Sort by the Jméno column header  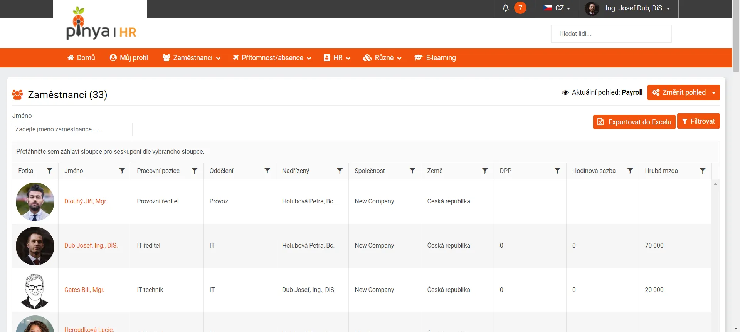click(74, 171)
